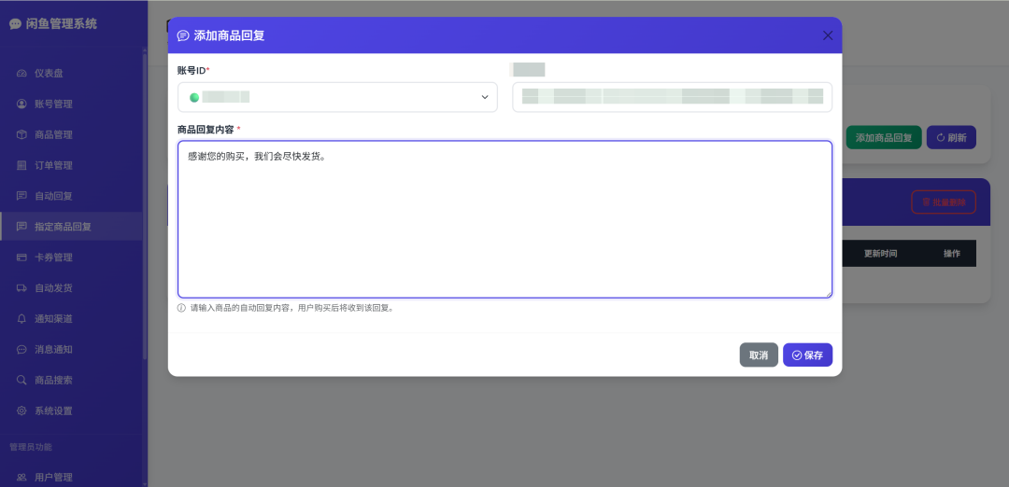Click the speech bubble icon beside 消息通知
This screenshot has width=1009, height=487.
point(21,350)
